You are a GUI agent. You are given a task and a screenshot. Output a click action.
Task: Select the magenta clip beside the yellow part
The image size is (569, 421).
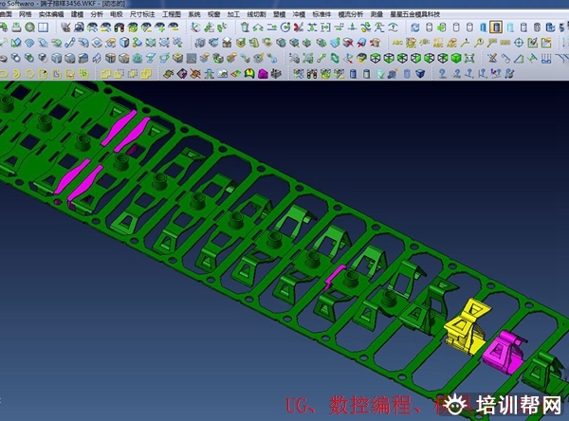tap(503, 349)
